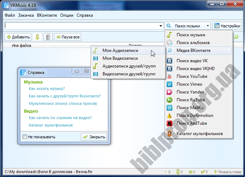Open the Опции menu

coord(67,15)
